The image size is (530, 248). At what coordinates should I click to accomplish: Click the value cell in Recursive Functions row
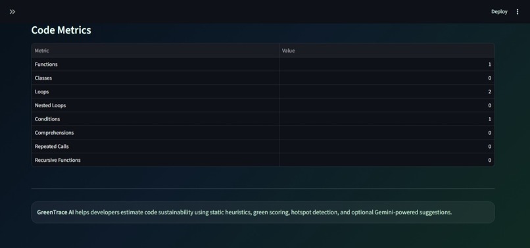click(387, 160)
